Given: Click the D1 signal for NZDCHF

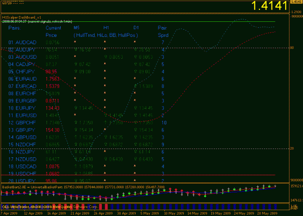Looking at the screenshot, I should pos(144,145).
